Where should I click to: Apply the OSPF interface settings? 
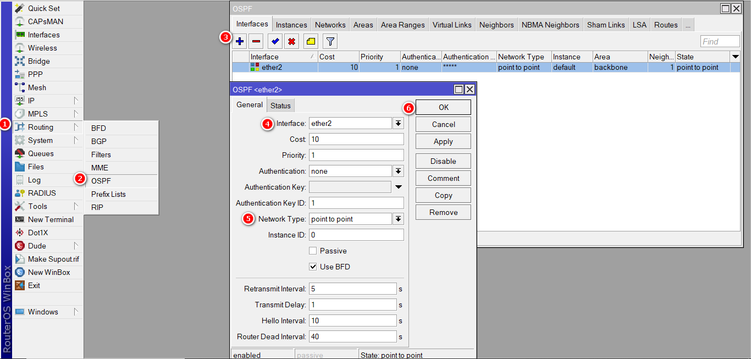pos(443,141)
